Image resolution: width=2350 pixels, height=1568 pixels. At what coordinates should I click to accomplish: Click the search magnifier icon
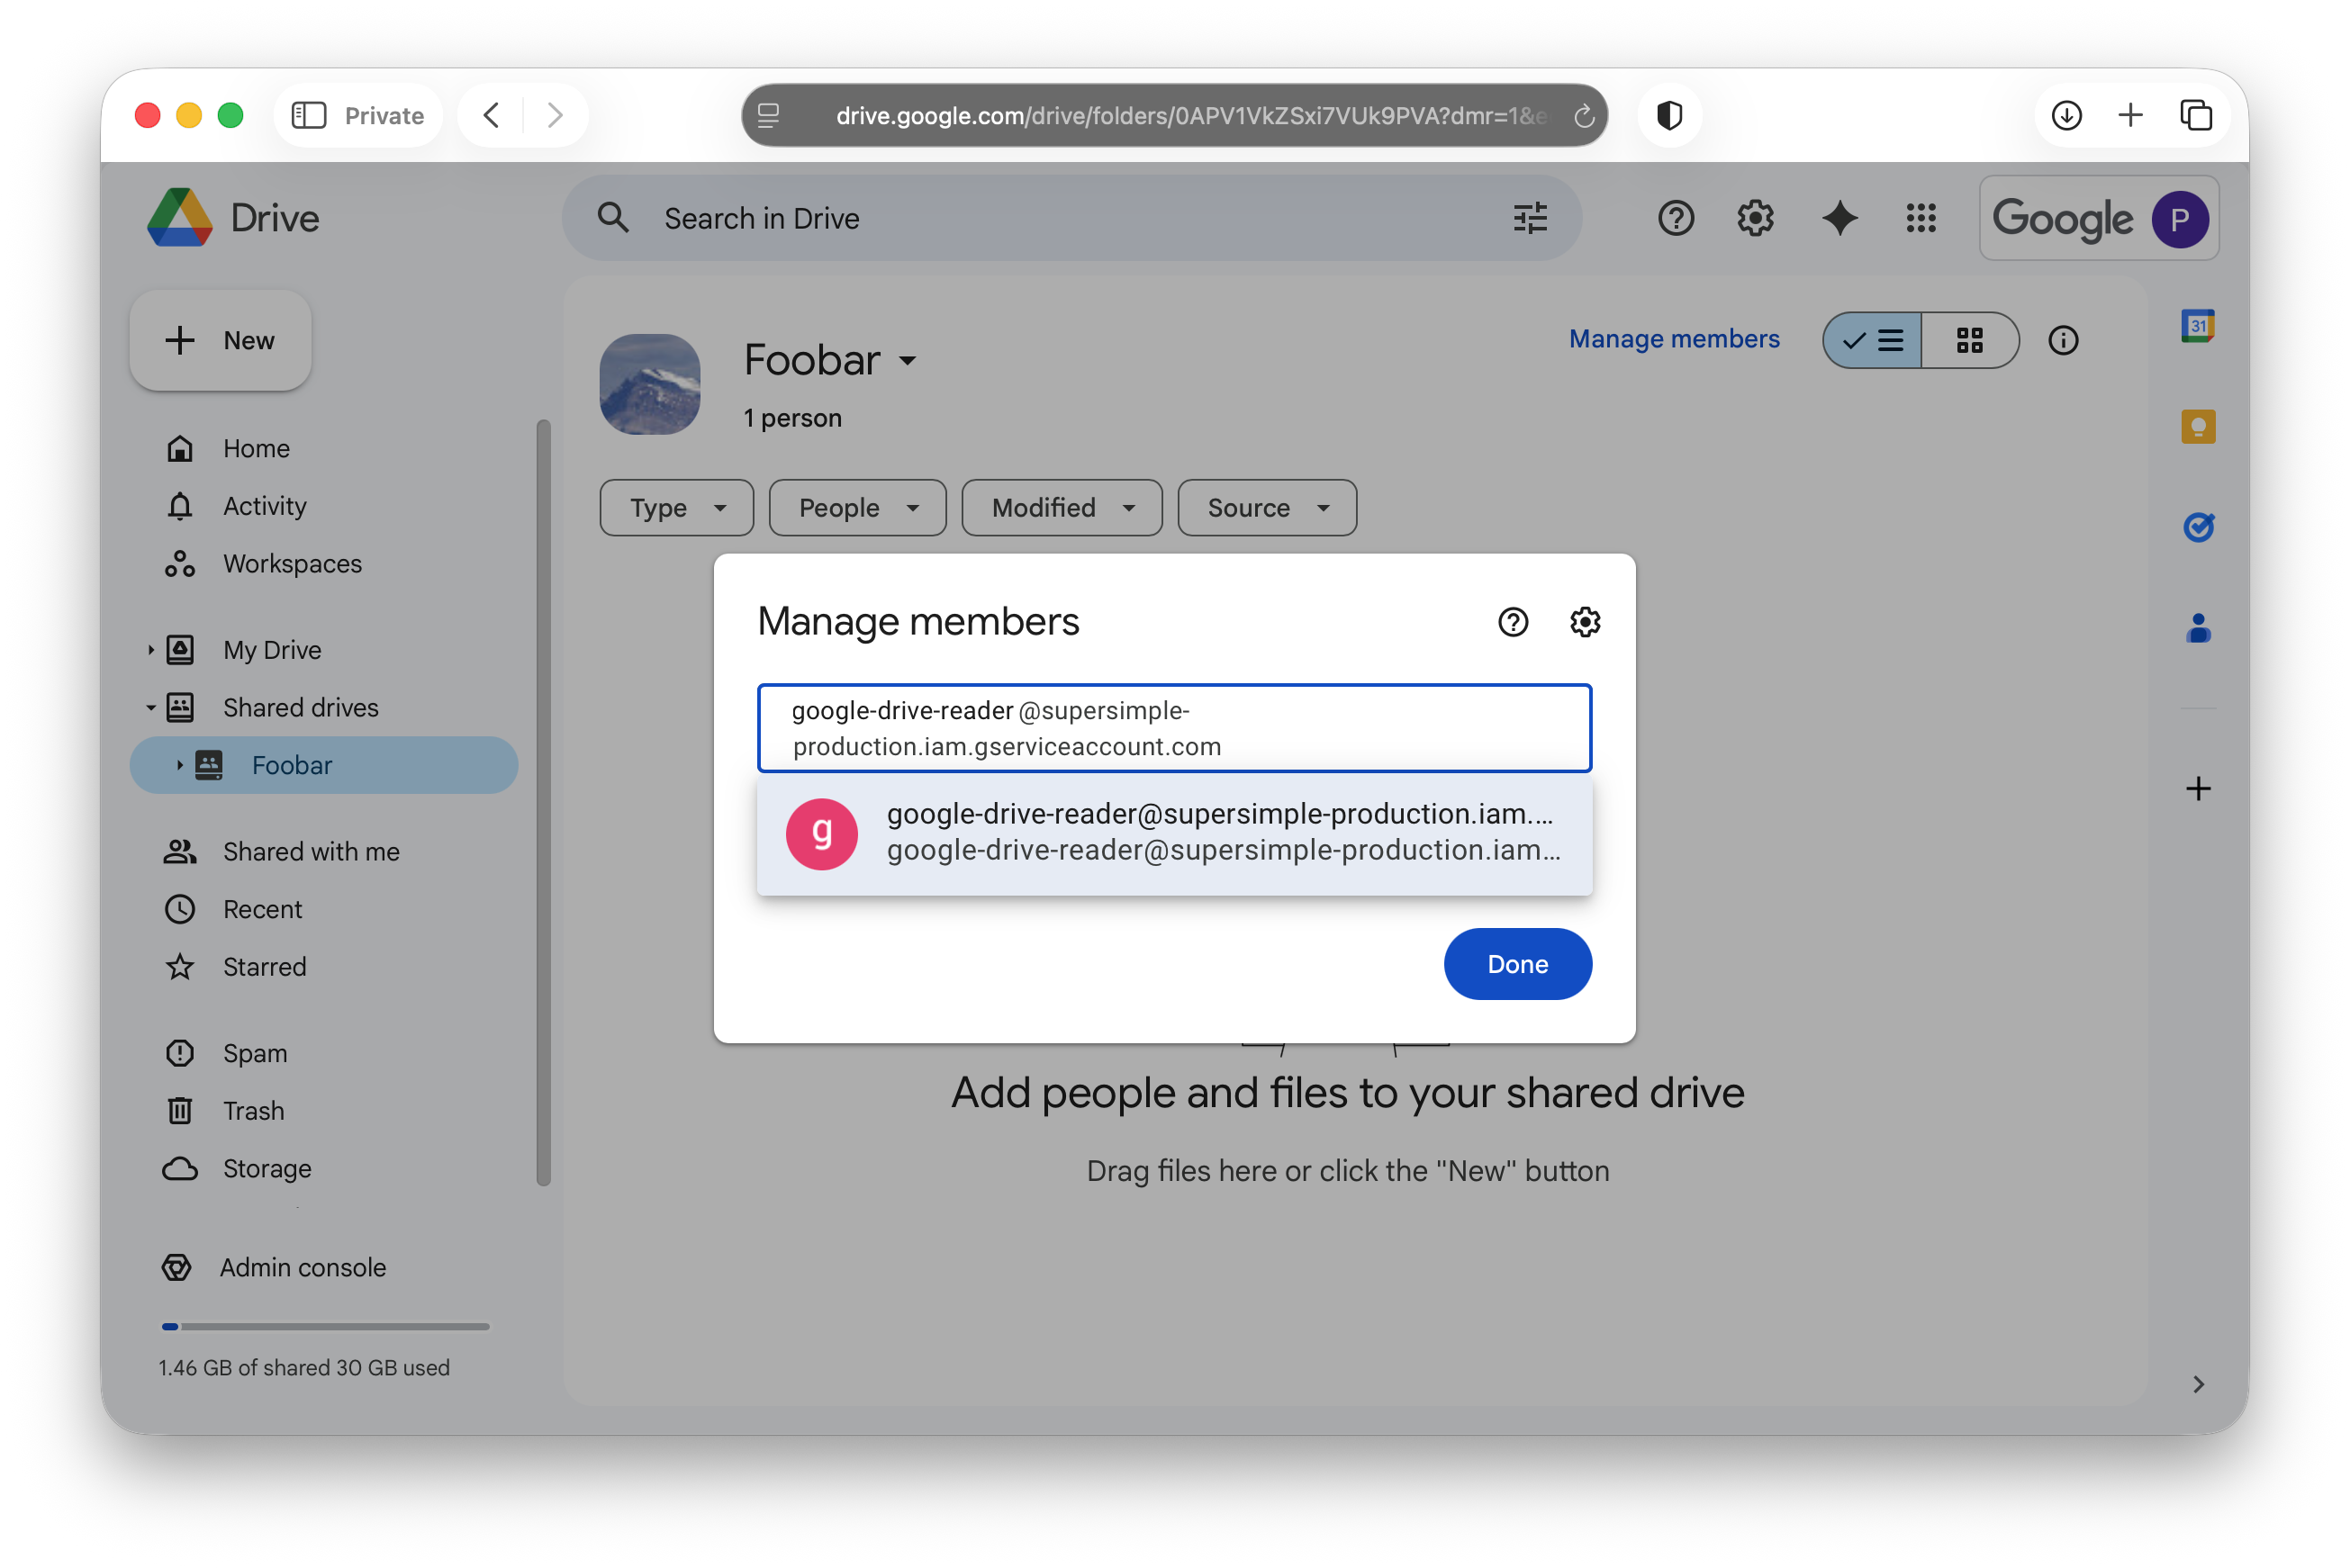tap(613, 218)
